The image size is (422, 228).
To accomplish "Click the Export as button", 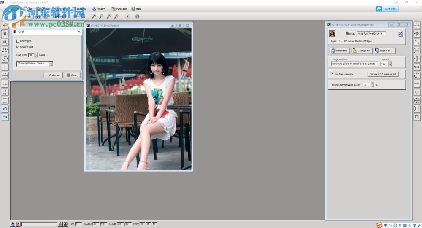I will tap(384, 51).
